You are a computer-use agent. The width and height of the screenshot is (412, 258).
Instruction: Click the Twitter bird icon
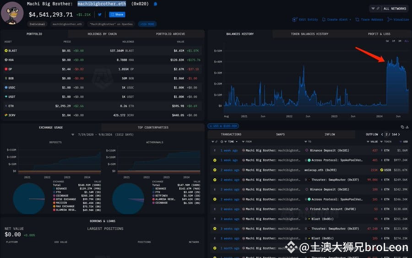(x=99, y=14)
